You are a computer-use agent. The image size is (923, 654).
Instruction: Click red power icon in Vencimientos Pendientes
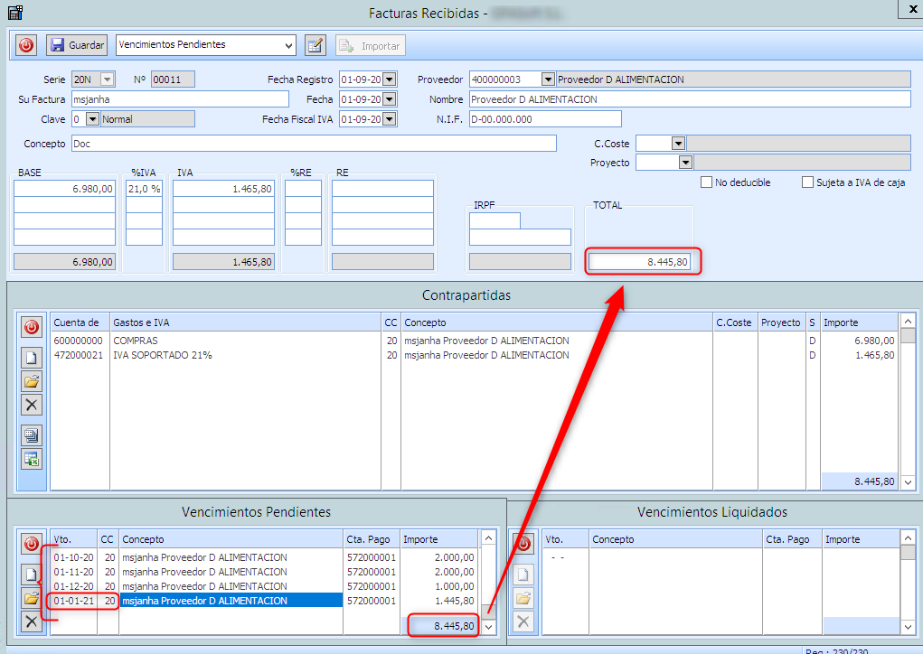coord(32,544)
